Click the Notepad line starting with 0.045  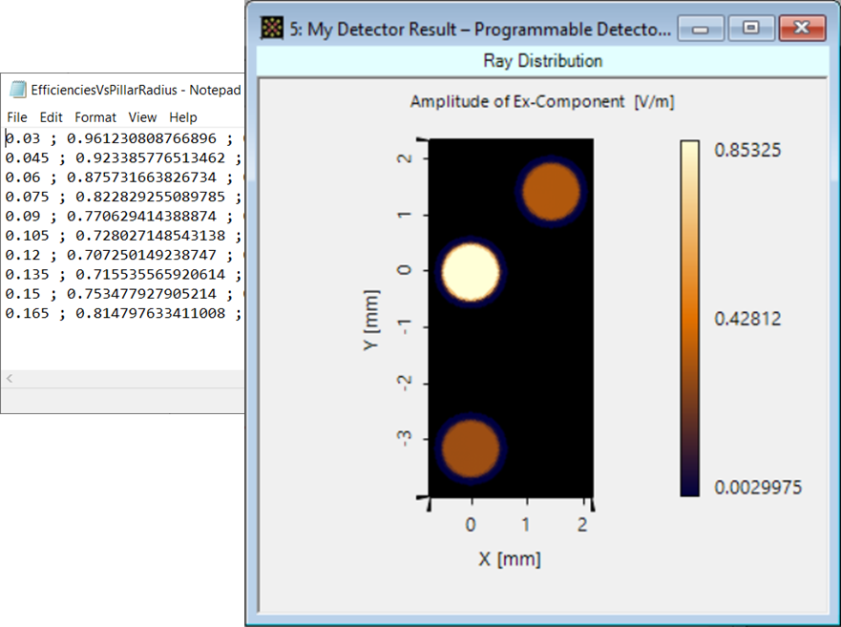click(x=124, y=157)
